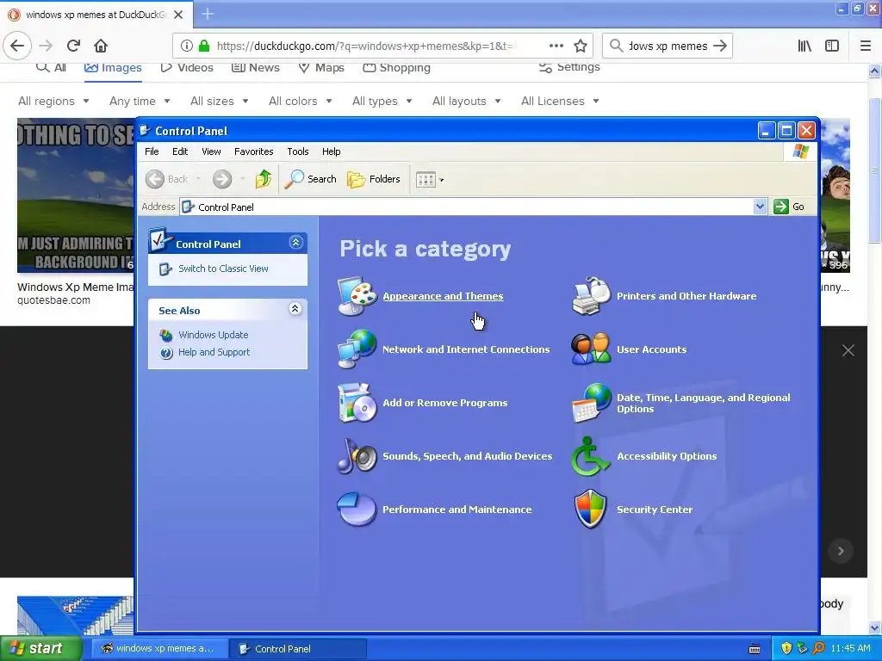Collapse the Control Panel side pane section

[x=296, y=242]
